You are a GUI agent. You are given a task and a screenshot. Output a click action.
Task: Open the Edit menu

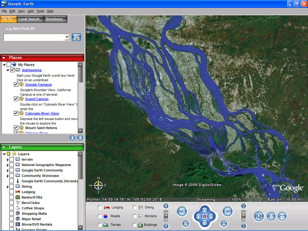click(12, 11)
